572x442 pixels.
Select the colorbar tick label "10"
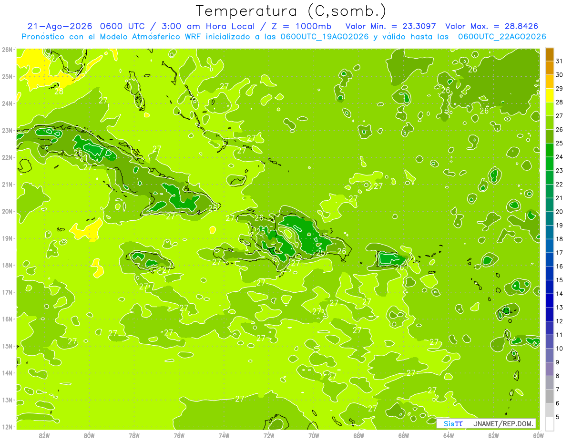coord(560,349)
